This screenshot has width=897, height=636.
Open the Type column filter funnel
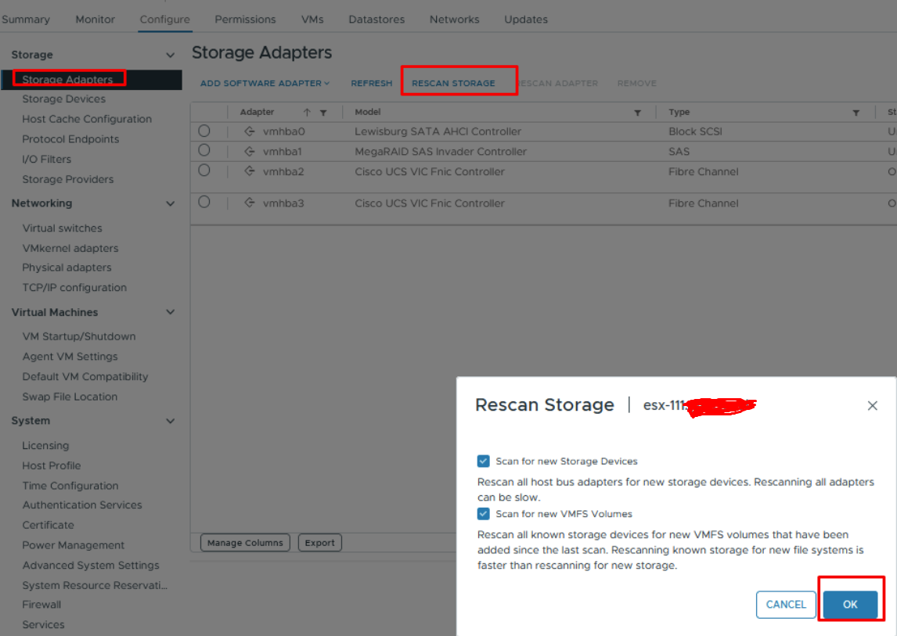857,112
